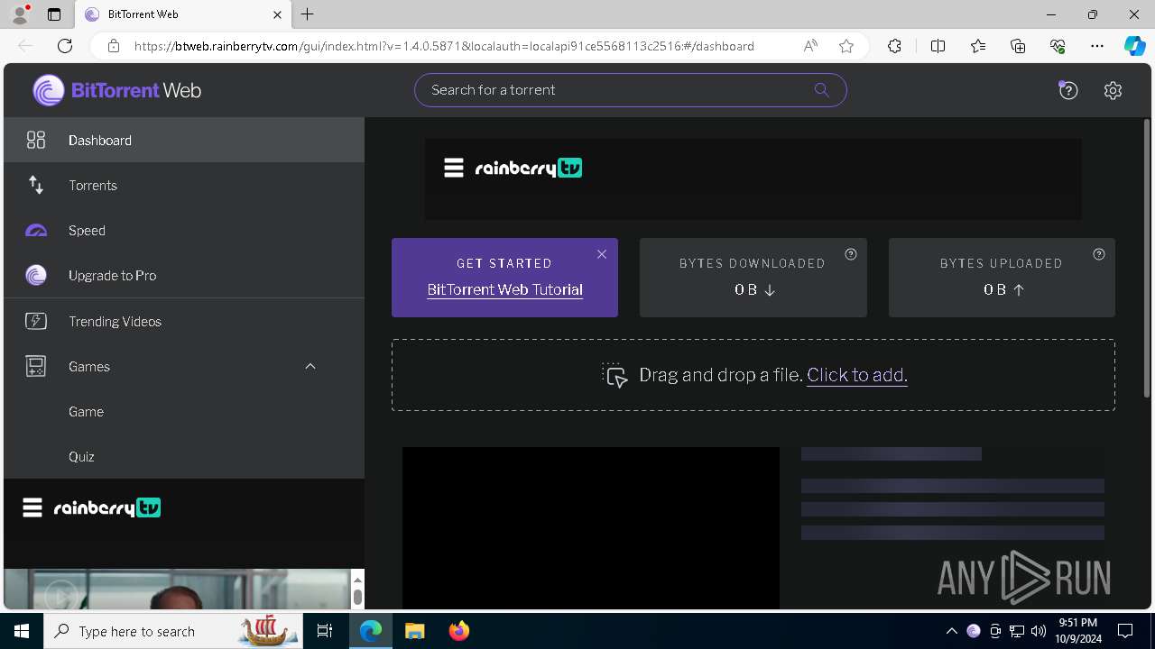Click the drag-and-drop file icon

click(614, 375)
